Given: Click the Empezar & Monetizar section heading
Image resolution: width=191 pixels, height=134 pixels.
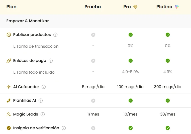Looking at the screenshot, I should point(28,21).
